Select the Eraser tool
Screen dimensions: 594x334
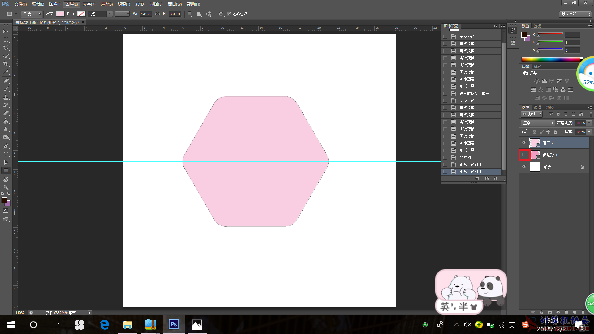click(6, 113)
